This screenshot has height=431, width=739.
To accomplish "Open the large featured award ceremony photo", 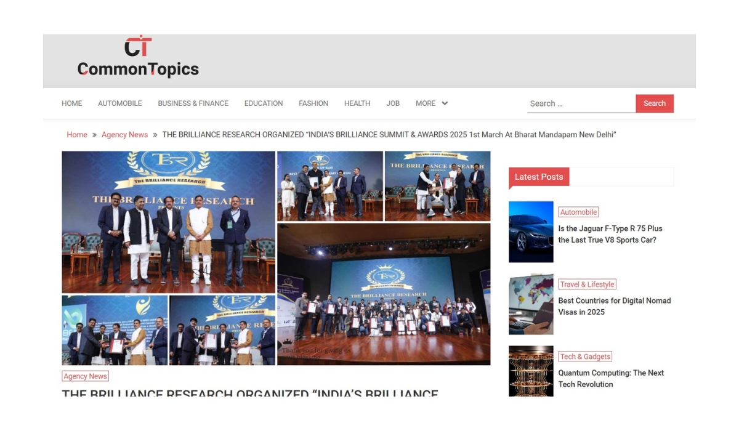I will click(276, 258).
